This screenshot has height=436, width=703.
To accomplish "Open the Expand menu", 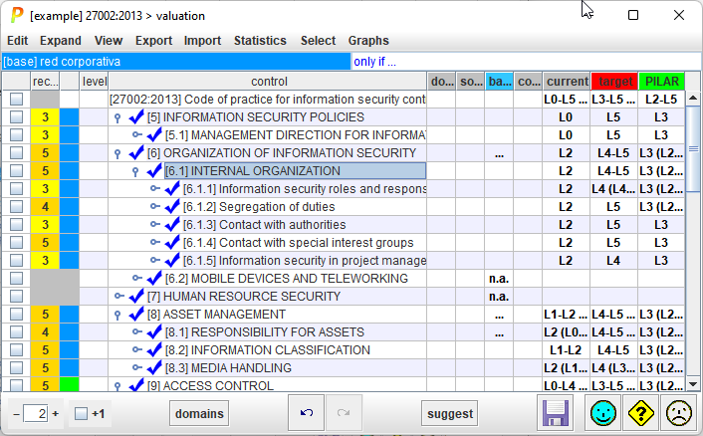I will click(61, 41).
